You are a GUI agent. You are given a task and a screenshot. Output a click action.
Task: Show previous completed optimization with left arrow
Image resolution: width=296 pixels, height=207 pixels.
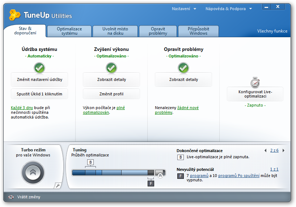(265, 150)
